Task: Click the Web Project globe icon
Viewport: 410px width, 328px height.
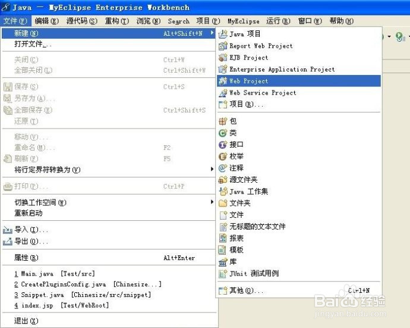Action: (223, 81)
